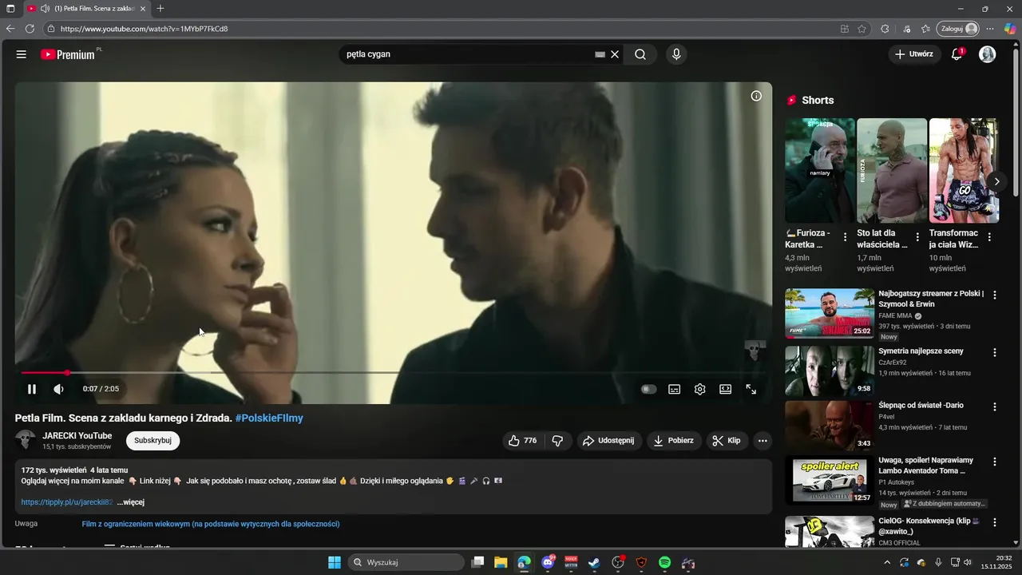Open JARECKI YouTube channel name
Screen dimensions: 1022x575
pyautogui.click(x=77, y=436)
